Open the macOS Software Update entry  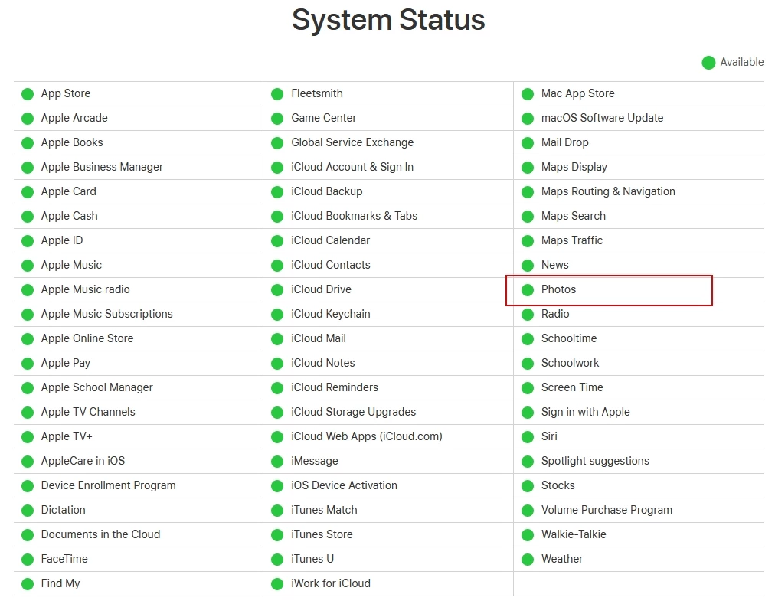[602, 118]
